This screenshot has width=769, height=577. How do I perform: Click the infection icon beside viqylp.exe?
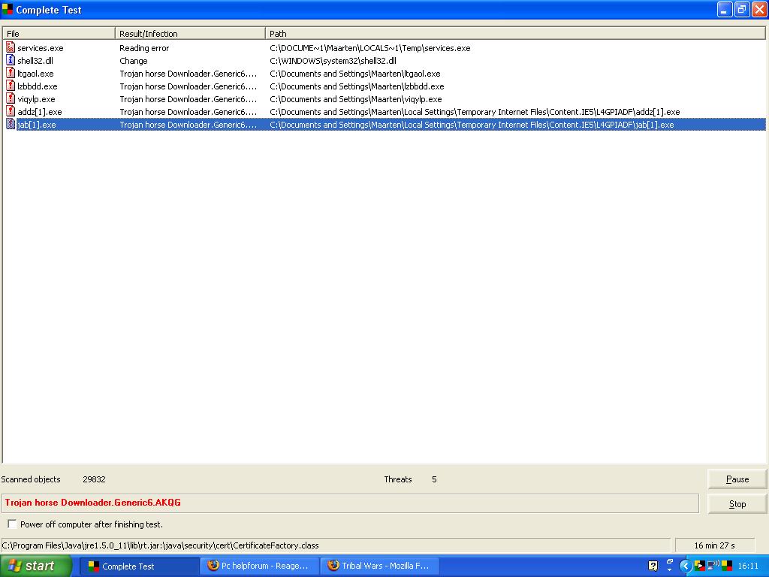(x=11, y=98)
